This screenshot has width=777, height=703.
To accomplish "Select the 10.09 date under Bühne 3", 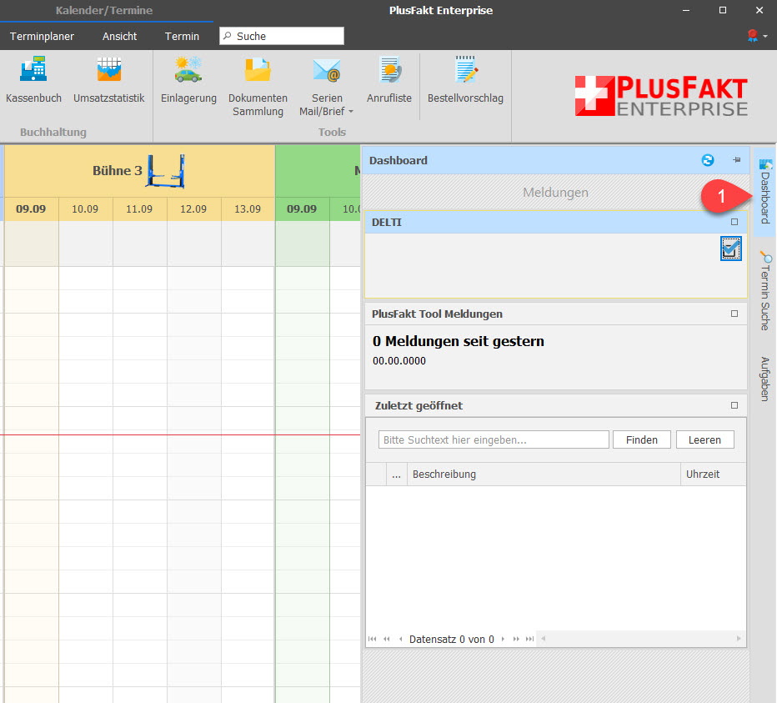I will (x=85, y=209).
